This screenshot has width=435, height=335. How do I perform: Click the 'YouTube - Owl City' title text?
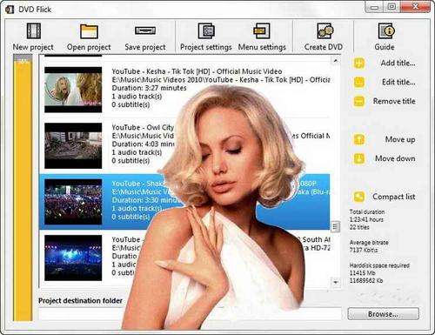[x=143, y=127]
